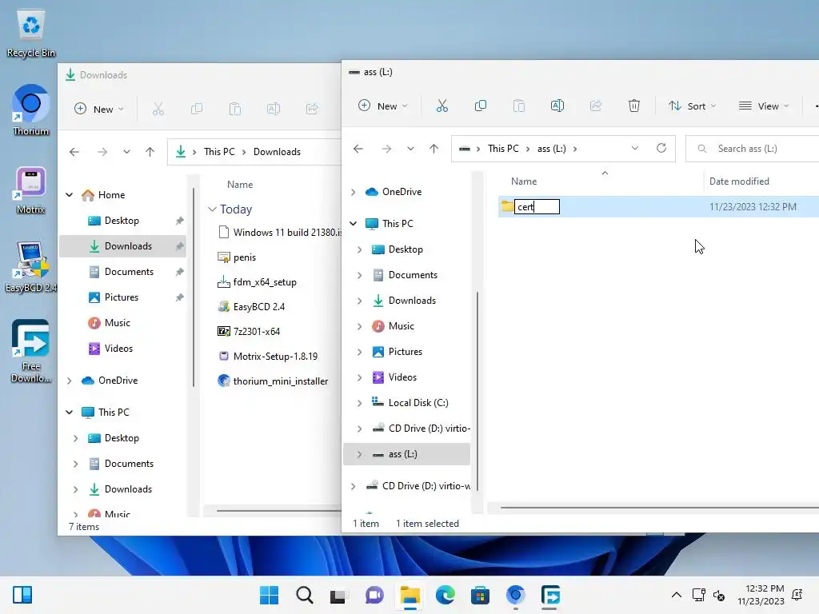The width and height of the screenshot is (819, 614).
Task: Select Windows 11 build 21380 file
Action: pyautogui.click(x=279, y=233)
